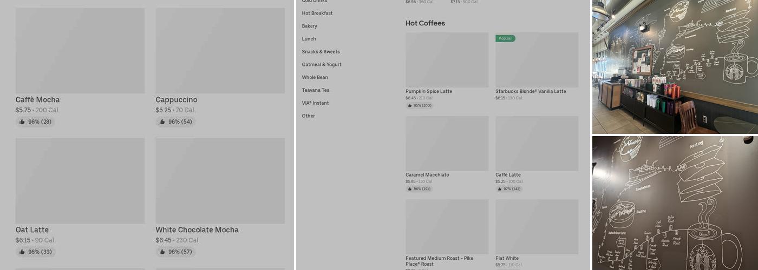
Task: Click the Cappuccino image placeholder
Action: 220,51
